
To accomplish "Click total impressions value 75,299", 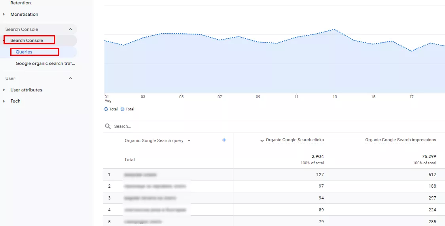I will click(x=429, y=156).
